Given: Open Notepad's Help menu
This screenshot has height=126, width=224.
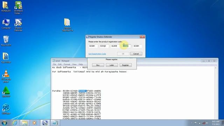Looking at the screenshot, I should [x=81, y=64].
